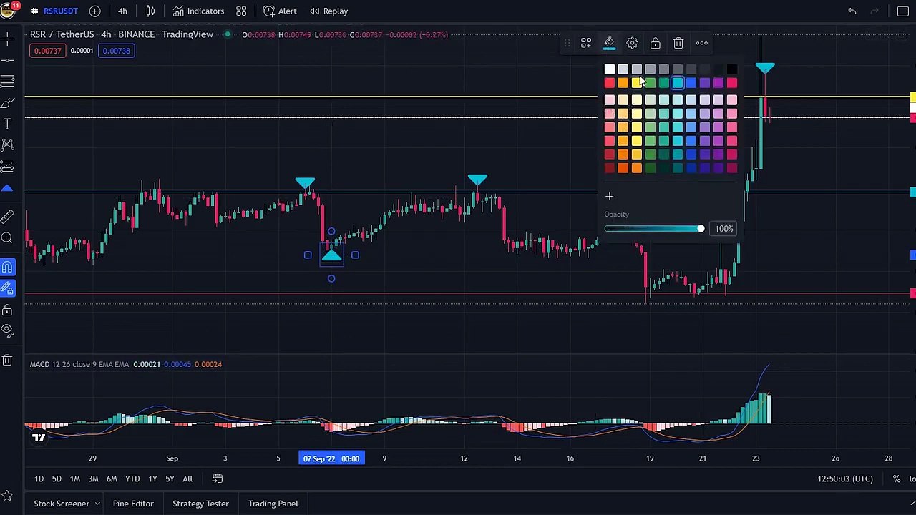Select the 3M date range
The width and height of the screenshot is (916, 515).
tap(93, 479)
